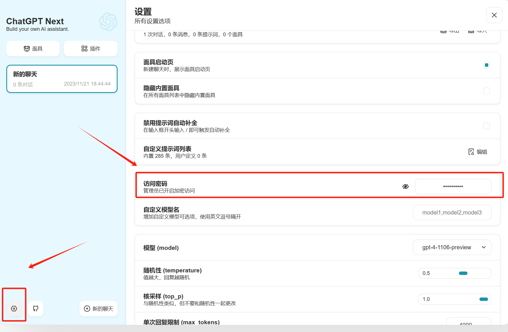Uncheck the 面具启动页 checkbox
This screenshot has height=332, width=508.
coord(486,65)
